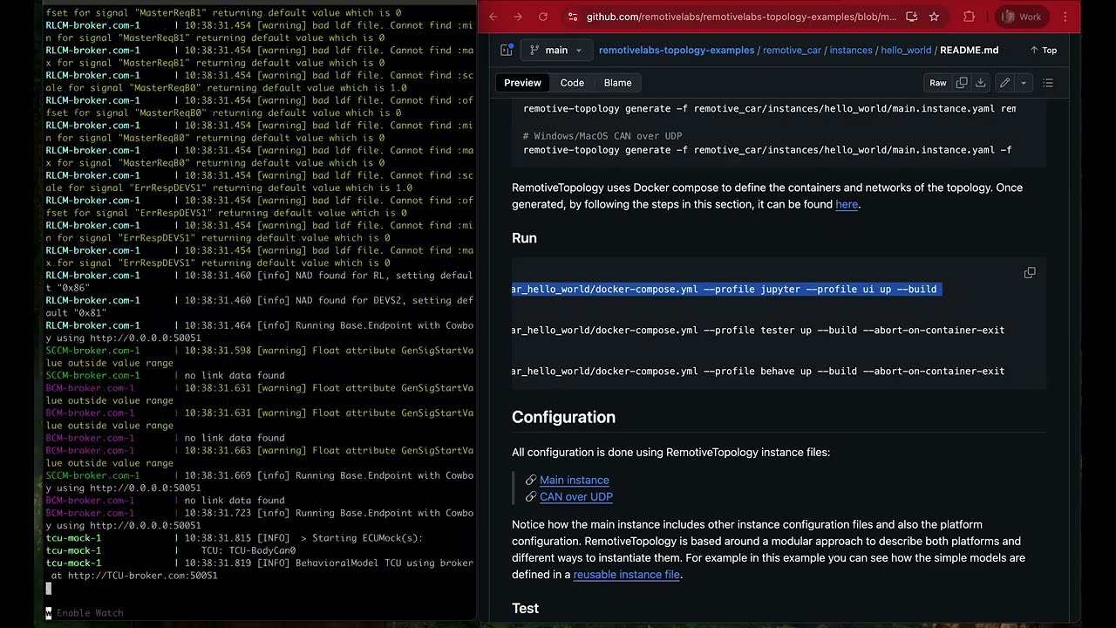The width and height of the screenshot is (1116, 628).
Task: Open the Main instance link
Action: click(x=575, y=480)
